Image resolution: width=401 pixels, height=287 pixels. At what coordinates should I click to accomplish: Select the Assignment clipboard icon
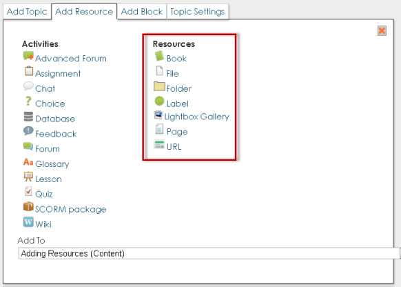pyautogui.click(x=29, y=71)
